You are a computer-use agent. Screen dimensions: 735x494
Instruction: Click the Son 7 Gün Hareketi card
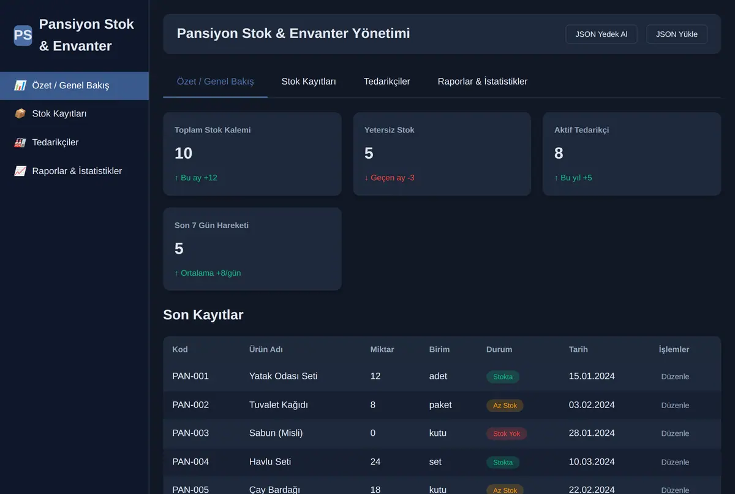click(252, 249)
